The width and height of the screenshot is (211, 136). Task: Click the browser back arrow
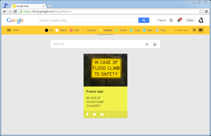[4, 11]
